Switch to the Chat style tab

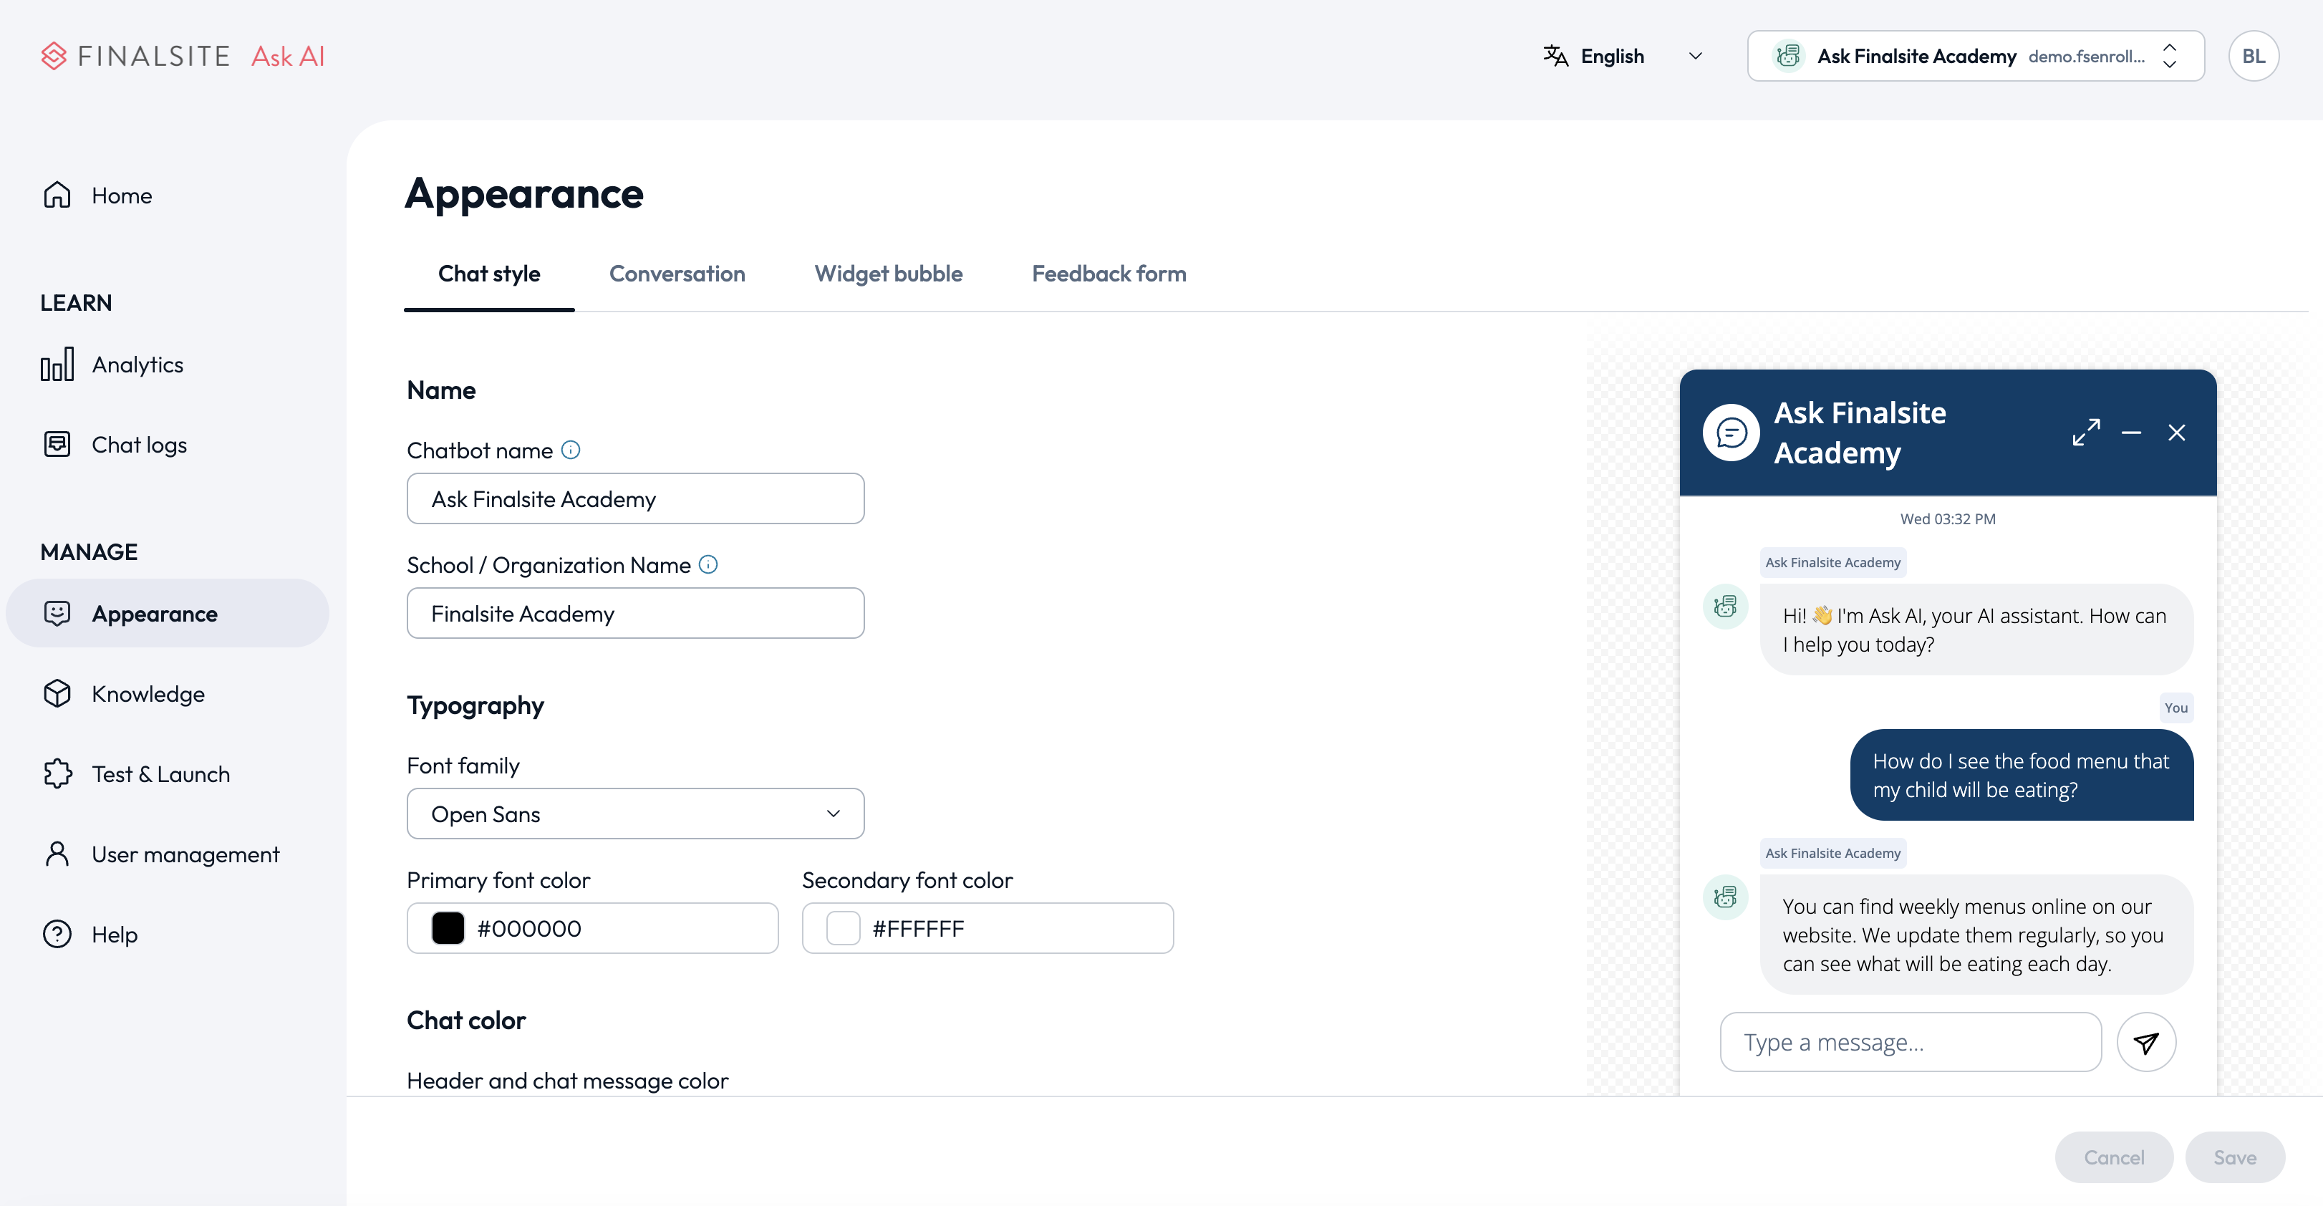click(x=489, y=274)
